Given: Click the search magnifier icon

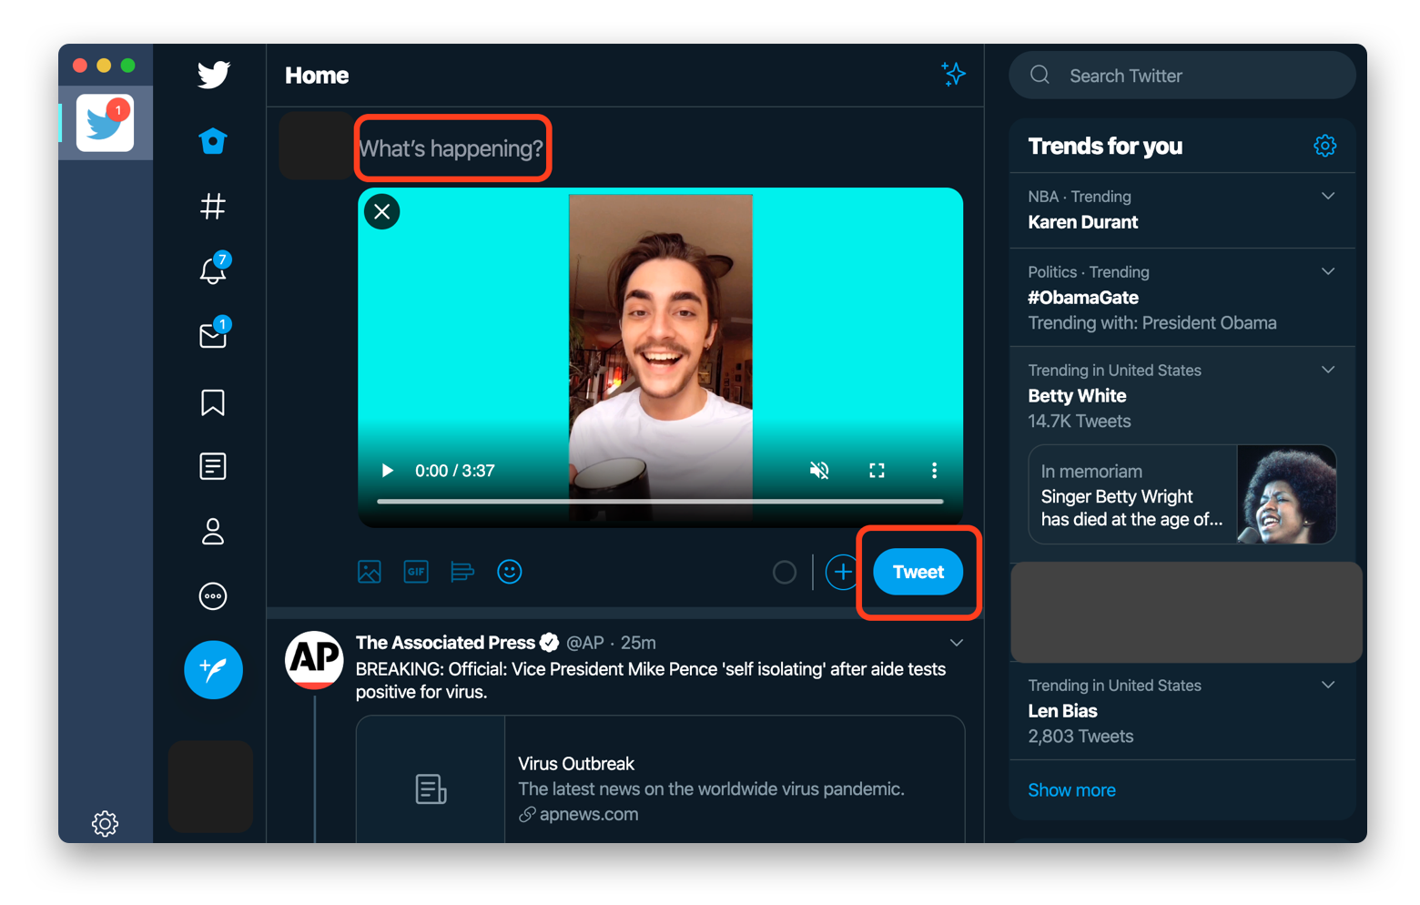Looking at the screenshot, I should [1040, 75].
